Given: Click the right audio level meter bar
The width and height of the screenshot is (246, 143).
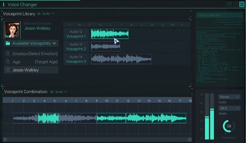Looking at the screenshot, I should (212, 116).
